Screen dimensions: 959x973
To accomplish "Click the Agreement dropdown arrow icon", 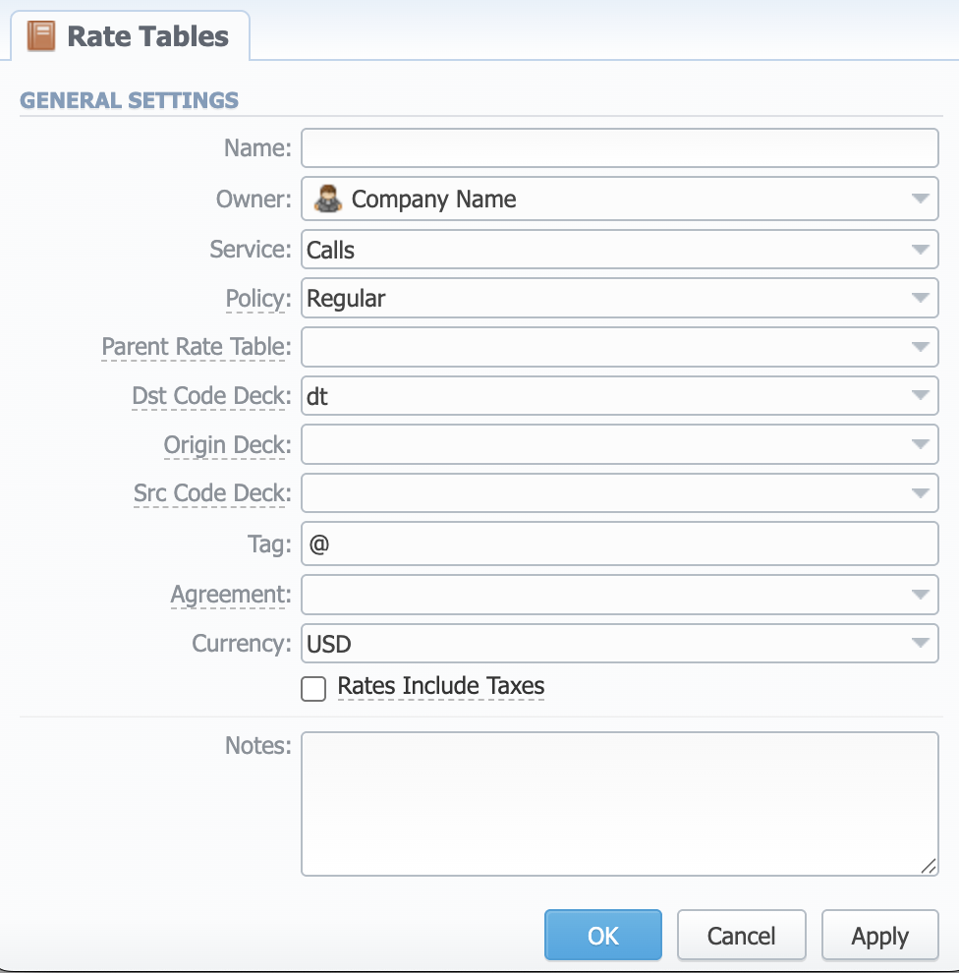I will (x=921, y=595).
